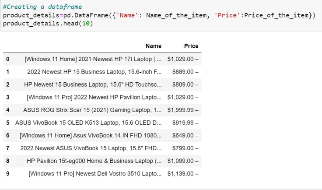Click the 'product_details=pd.DataFrame' code line

159,15
